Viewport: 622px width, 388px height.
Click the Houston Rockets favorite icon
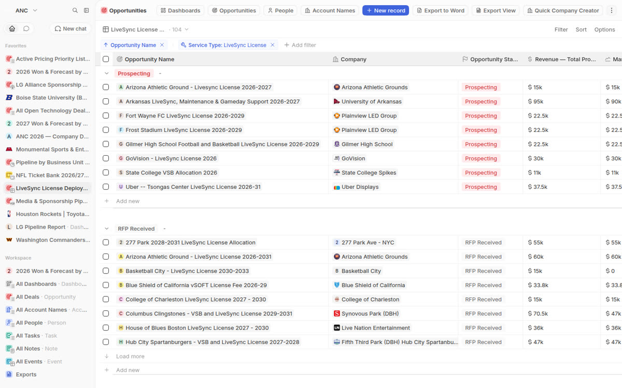(x=9, y=214)
